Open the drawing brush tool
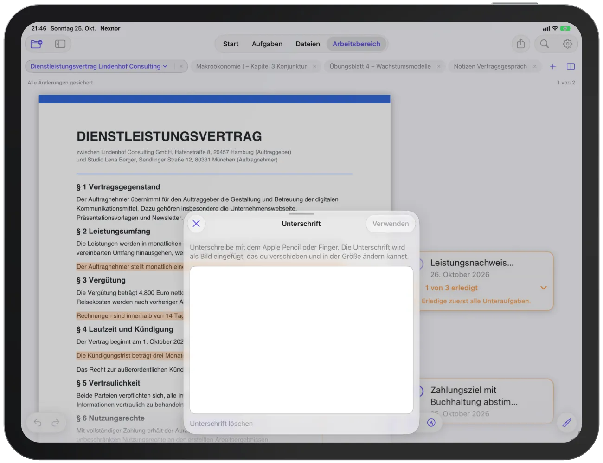603x463 pixels. tap(567, 423)
